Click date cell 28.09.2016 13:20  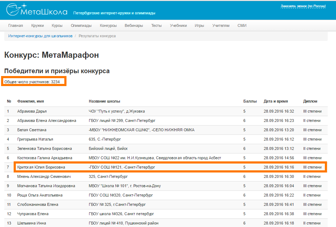(x=279, y=130)
